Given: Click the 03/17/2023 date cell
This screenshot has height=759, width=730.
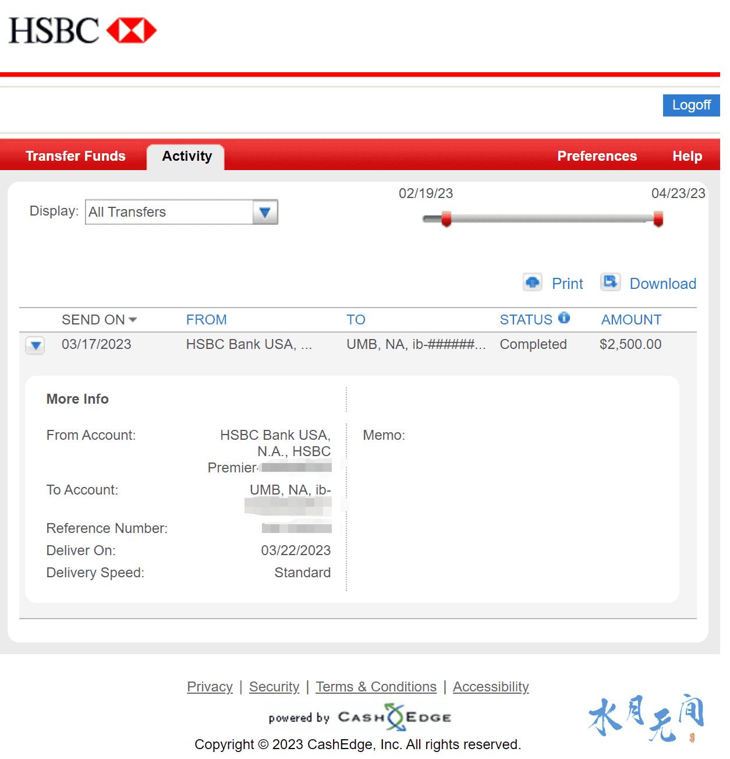Looking at the screenshot, I should pos(96,344).
